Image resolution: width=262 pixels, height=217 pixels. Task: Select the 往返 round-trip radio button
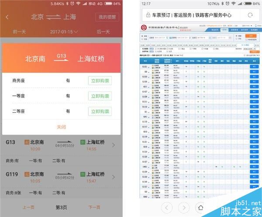click(142, 39)
